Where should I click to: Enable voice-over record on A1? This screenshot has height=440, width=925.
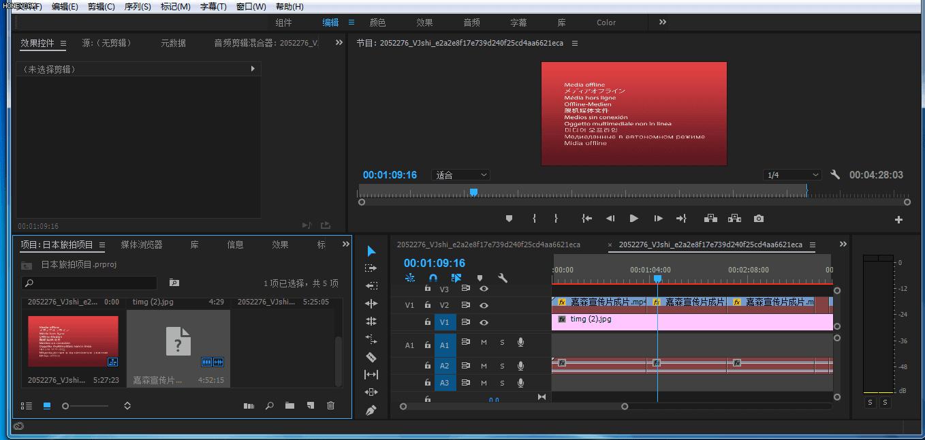520,342
